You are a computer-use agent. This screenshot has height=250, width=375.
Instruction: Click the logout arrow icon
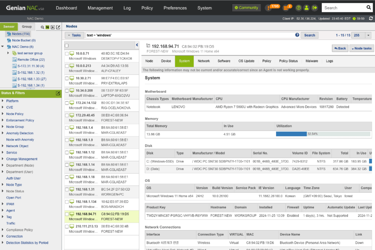(314, 8)
